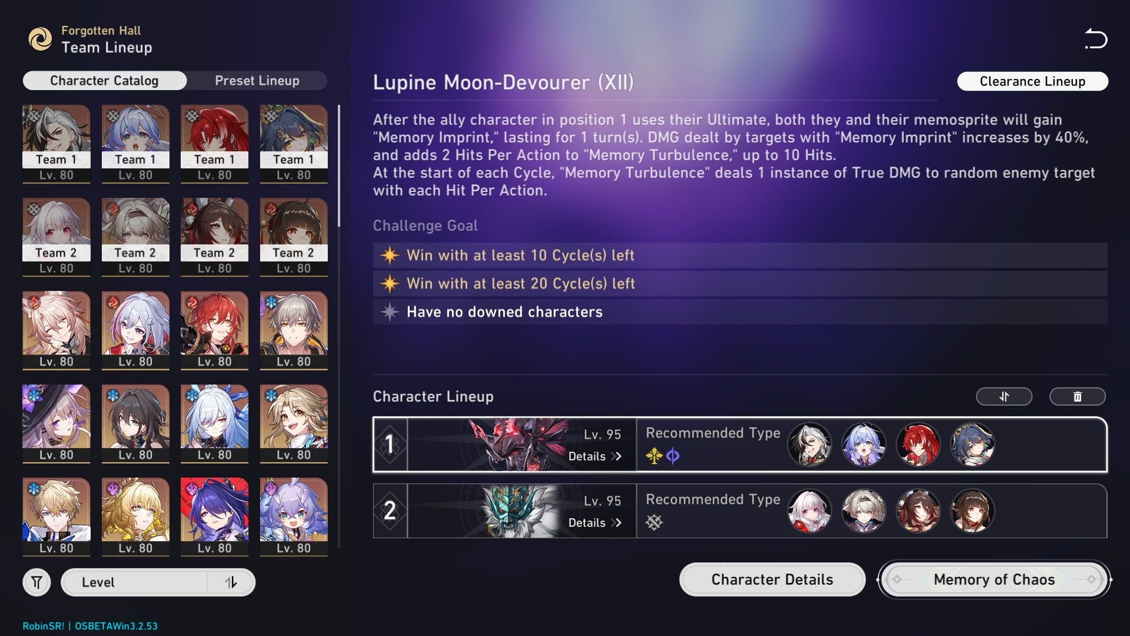Select the gray-haired Lv. 80 Trailblazer portrait
The image size is (1130, 636).
[294, 330]
